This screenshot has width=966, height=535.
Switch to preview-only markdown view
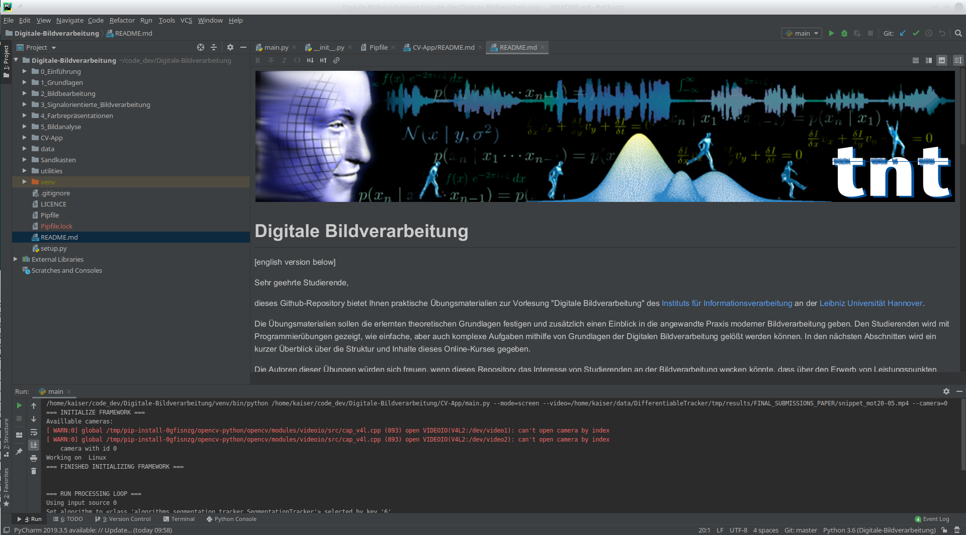942,60
